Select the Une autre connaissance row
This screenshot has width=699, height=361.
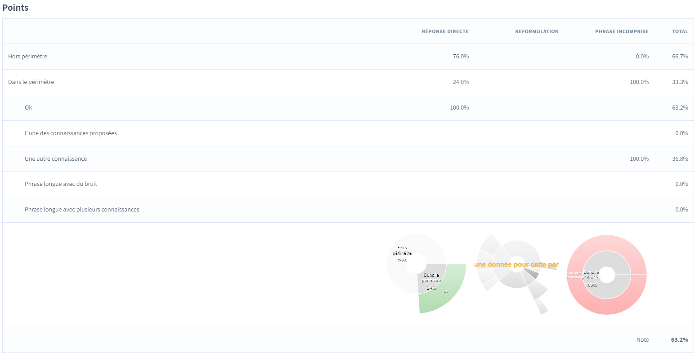pyautogui.click(x=56, y=159)
